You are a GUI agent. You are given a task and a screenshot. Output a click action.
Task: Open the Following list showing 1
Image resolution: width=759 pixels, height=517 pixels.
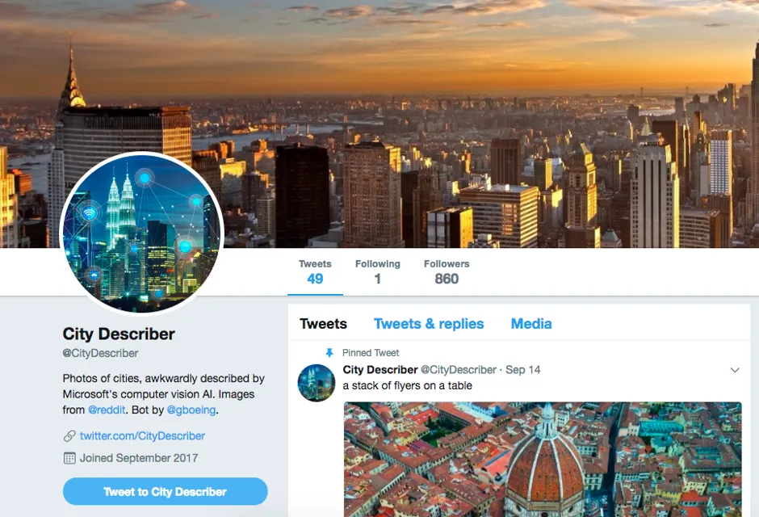378,272
